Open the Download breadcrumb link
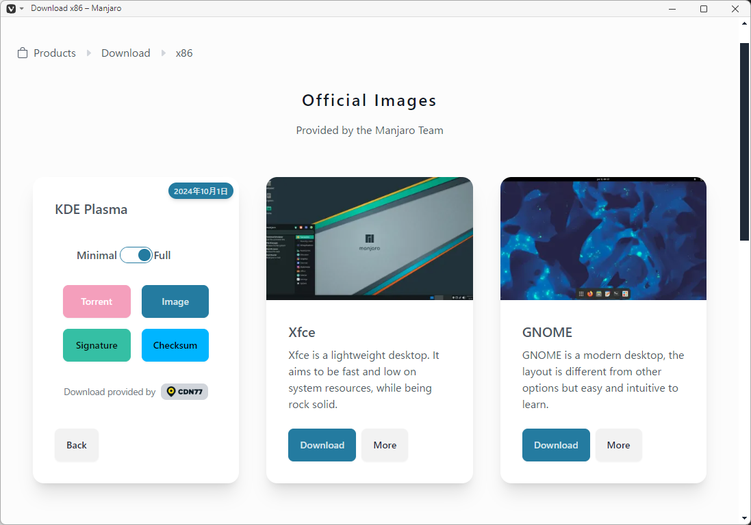751x525 pixels. tap(125, 53)
